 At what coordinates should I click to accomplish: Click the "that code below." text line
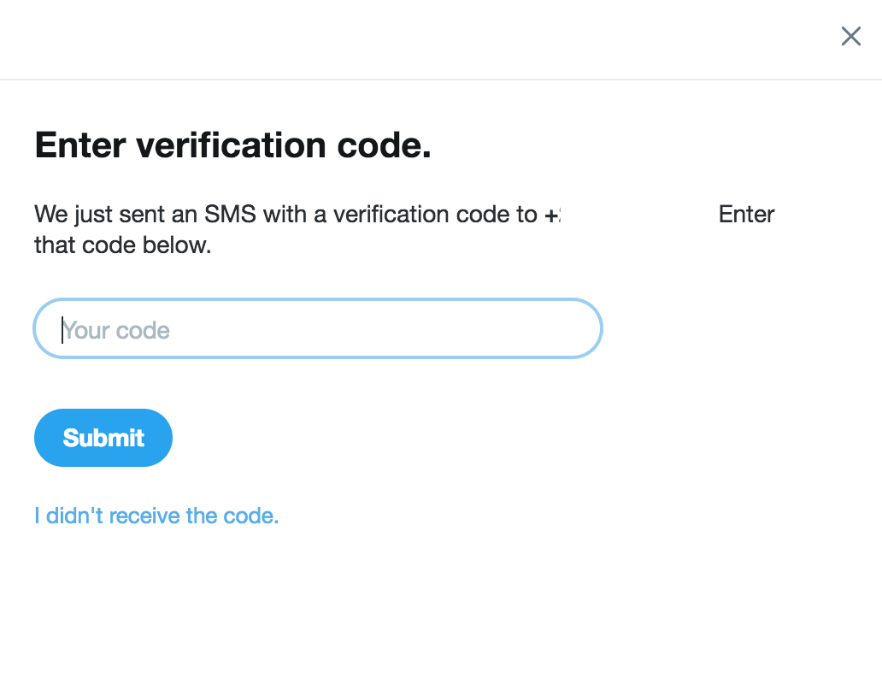coord(122,245)
